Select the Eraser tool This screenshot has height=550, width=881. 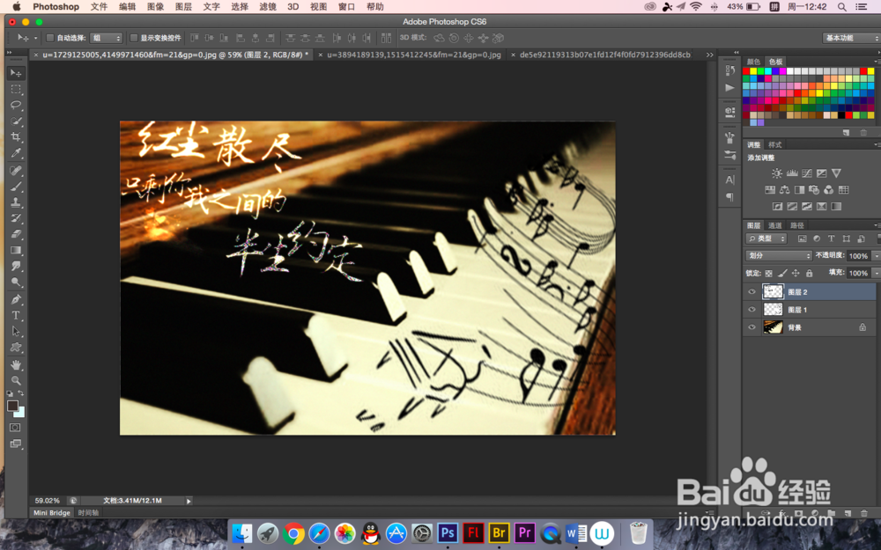(x=16, y=234)
